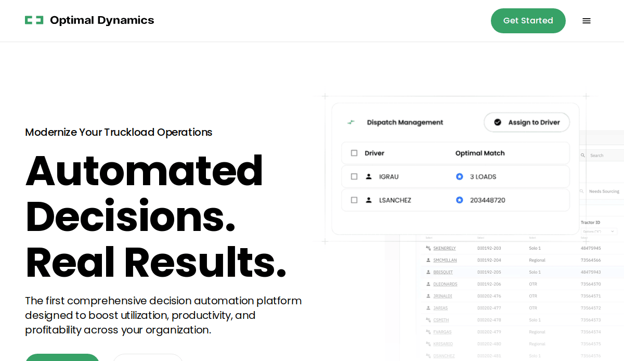
Task: Open the hamburger navigation menu
Action: (587, 21)
